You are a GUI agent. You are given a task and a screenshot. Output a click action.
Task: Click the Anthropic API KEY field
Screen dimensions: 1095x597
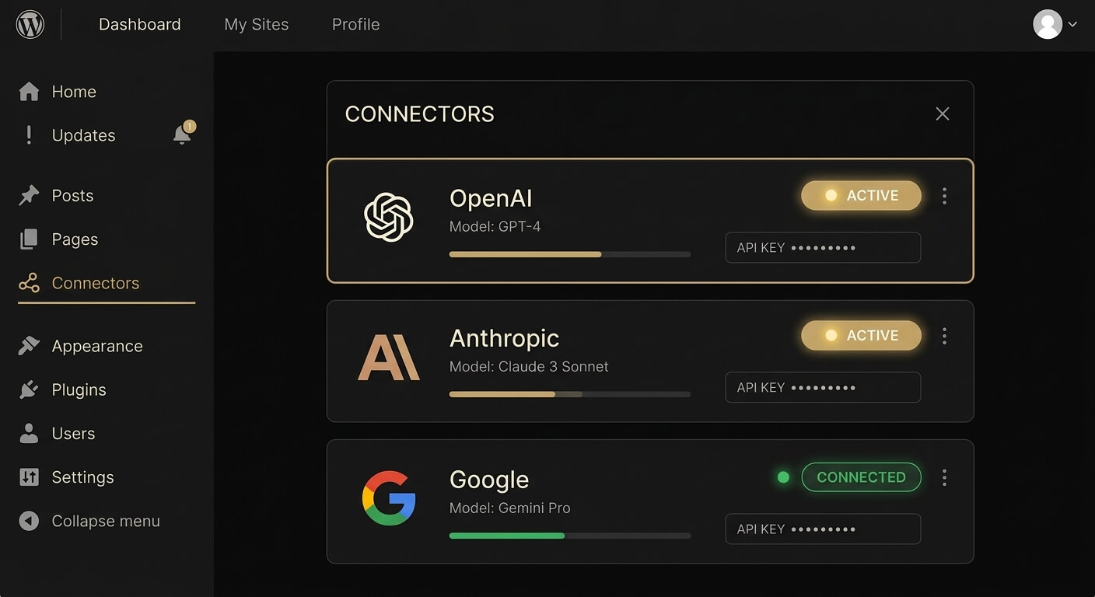tap(823, 387)
